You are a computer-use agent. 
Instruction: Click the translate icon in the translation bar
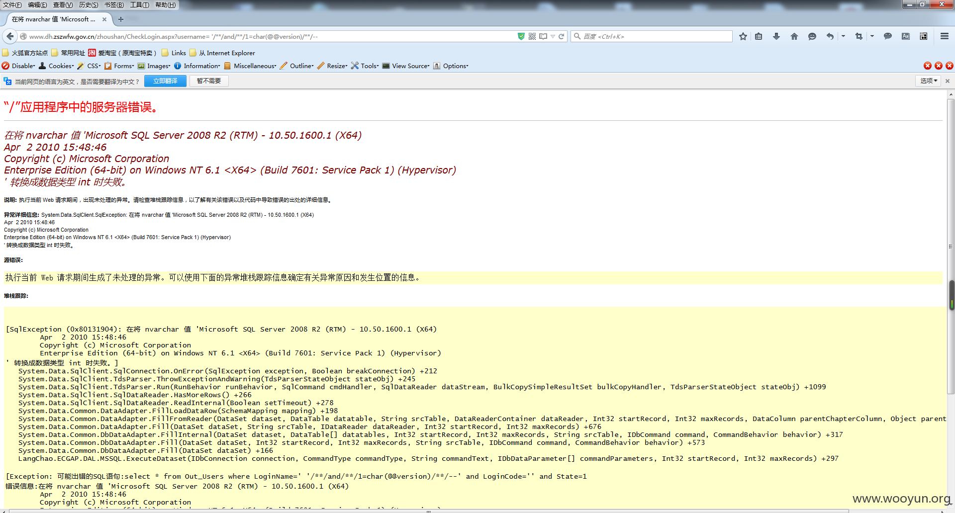pyautogui.click(x=7, y=81)
